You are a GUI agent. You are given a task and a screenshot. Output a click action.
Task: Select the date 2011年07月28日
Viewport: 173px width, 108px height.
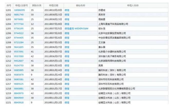click(x=53, y=24)
